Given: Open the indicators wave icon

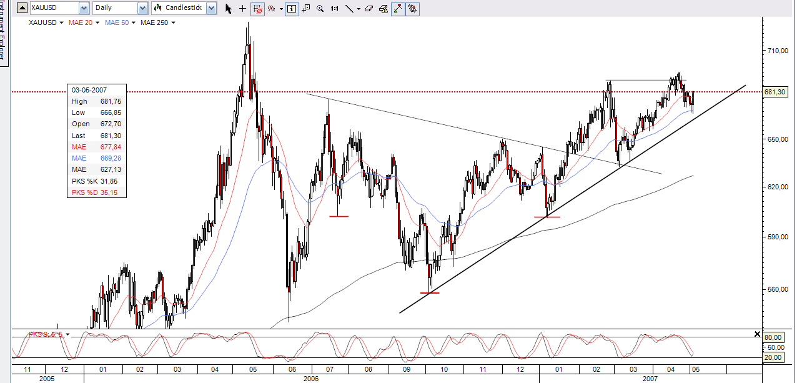Looking at the screenshot, I should [272, 9].
